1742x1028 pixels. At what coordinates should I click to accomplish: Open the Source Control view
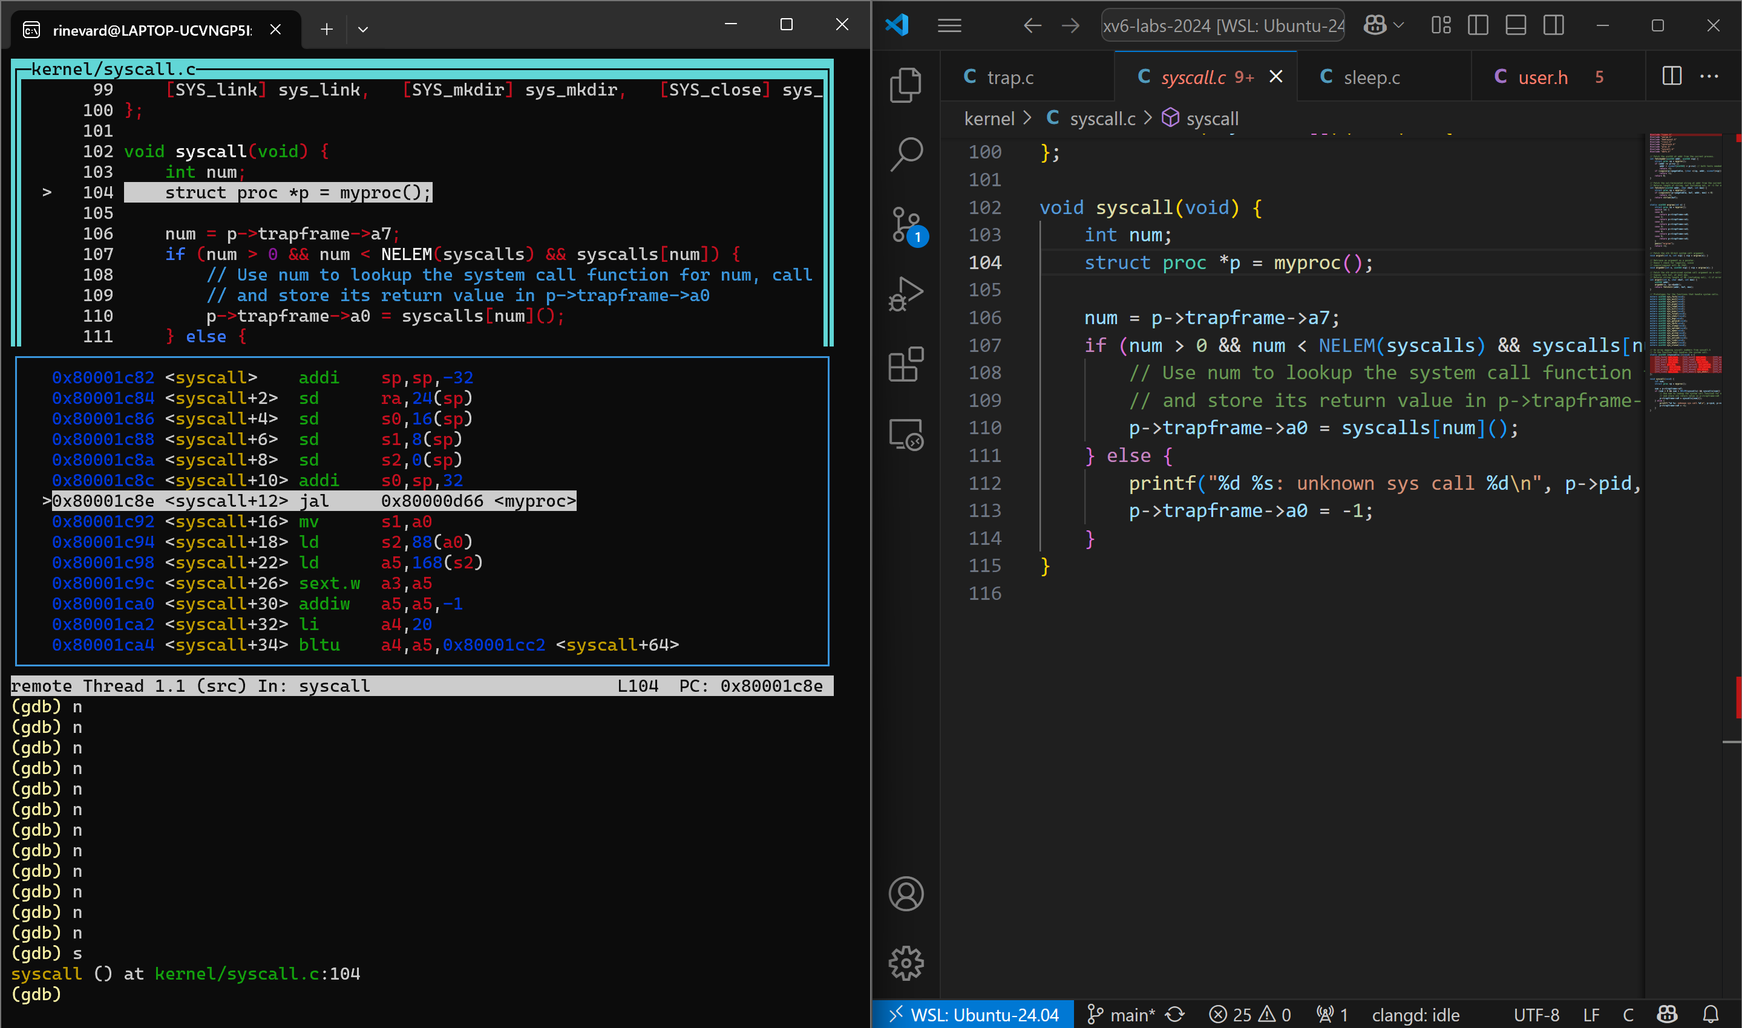click(x=906, y=225)
